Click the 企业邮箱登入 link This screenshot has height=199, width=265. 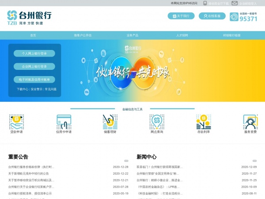point(248,4)
